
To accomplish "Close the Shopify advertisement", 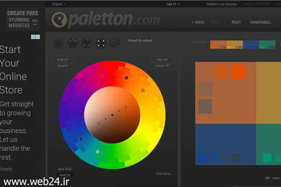I will click(x=37, y=37).
